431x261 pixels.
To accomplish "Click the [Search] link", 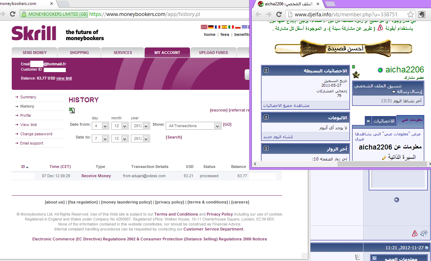I will [174, 137].
